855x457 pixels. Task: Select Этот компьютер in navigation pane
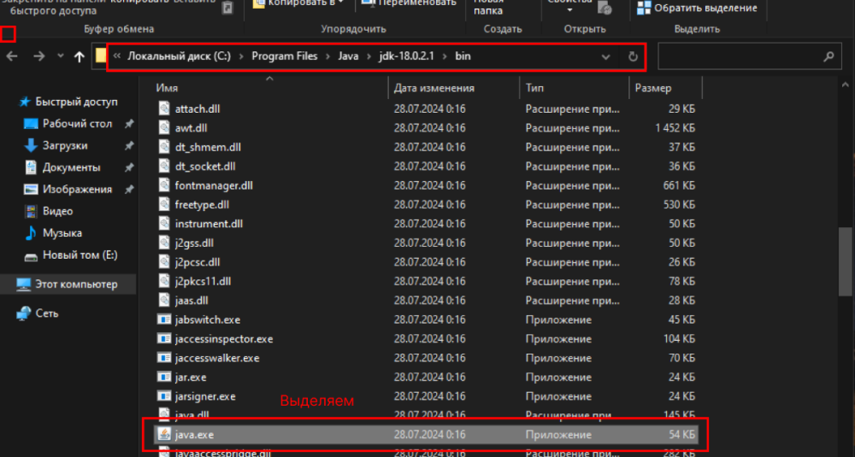(76, 284)
